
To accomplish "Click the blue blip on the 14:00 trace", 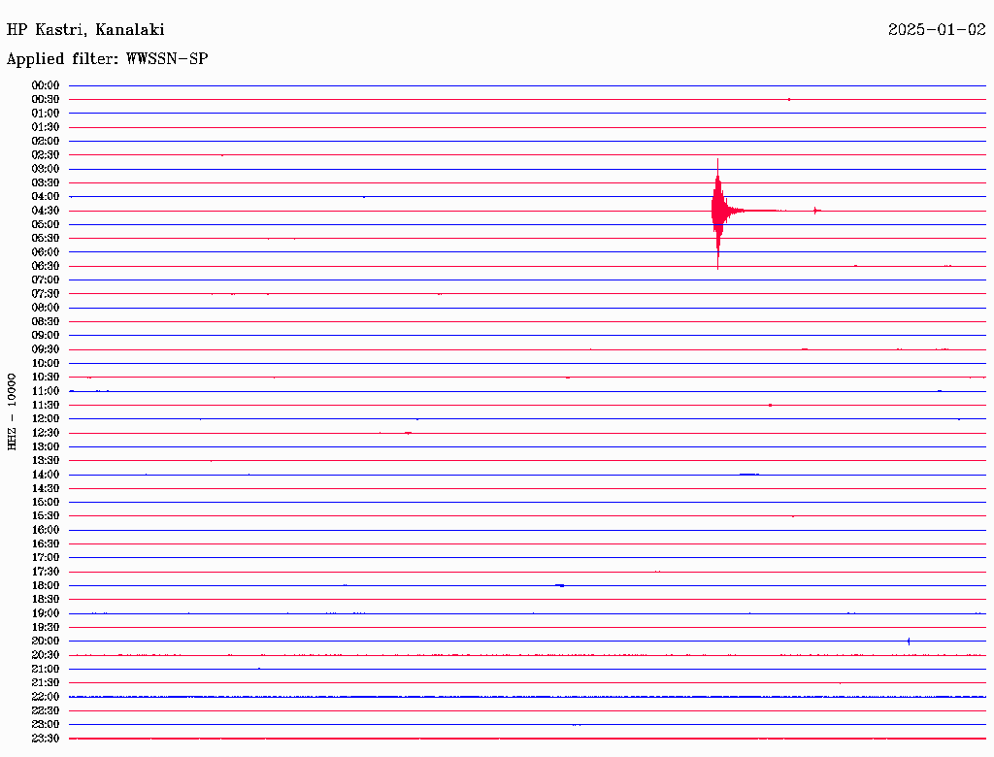I will click(749, 475).
